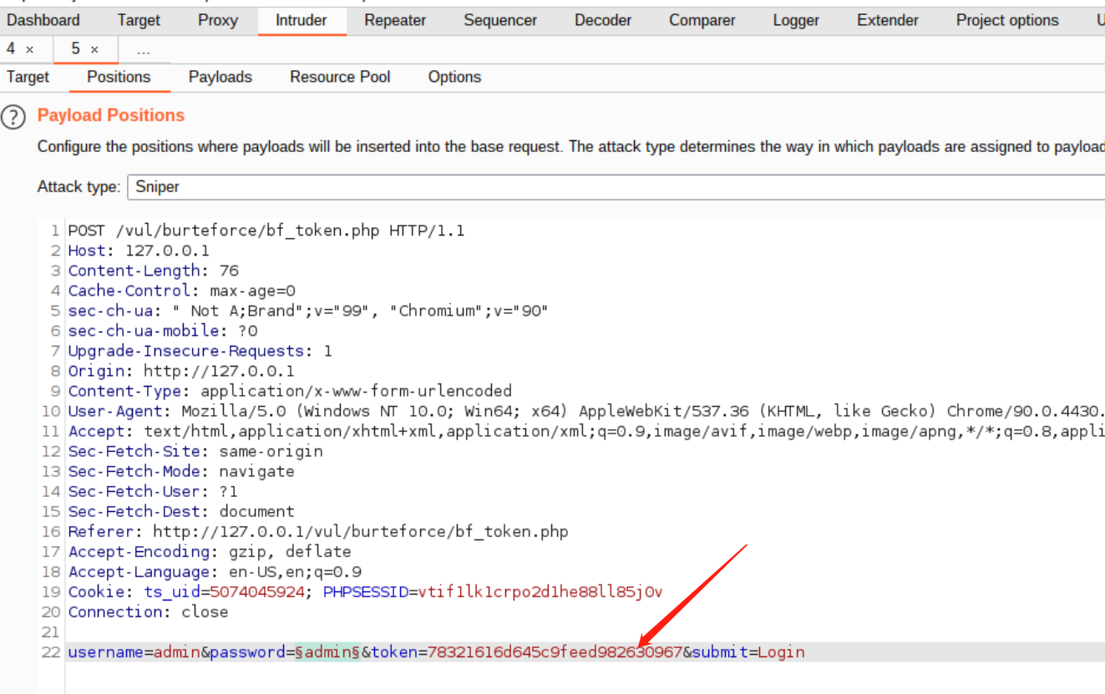Open the Resource Pool sub-tab

[340, 78]
